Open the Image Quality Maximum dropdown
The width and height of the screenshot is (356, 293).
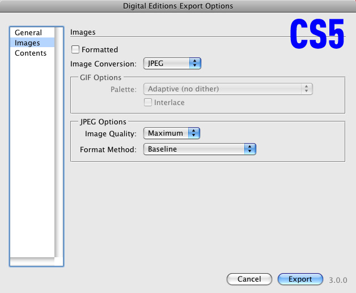[172, 133]
